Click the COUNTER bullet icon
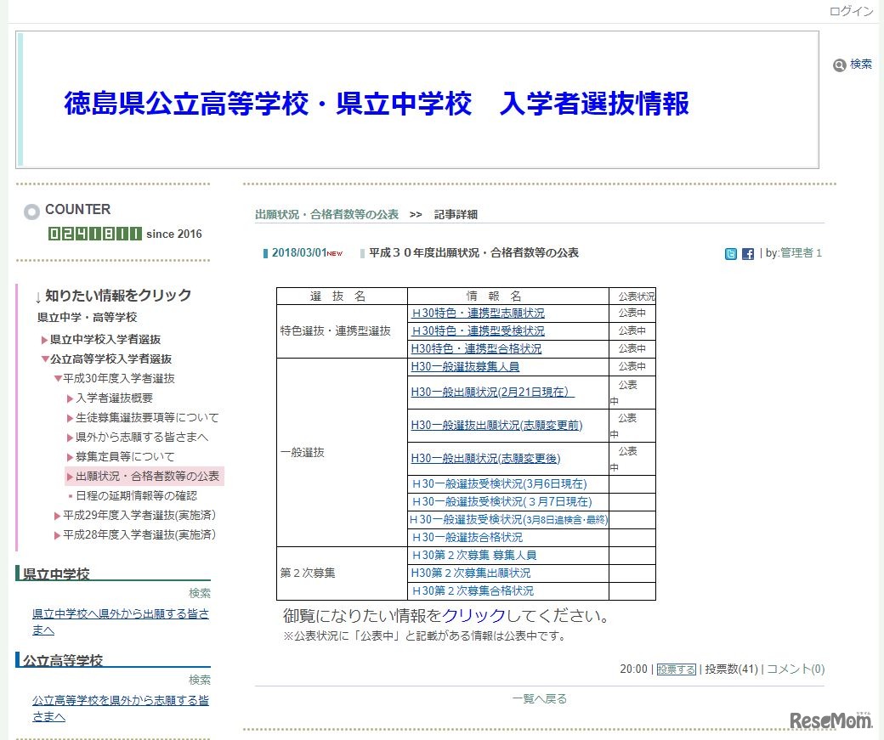 (x=31, y=211)
